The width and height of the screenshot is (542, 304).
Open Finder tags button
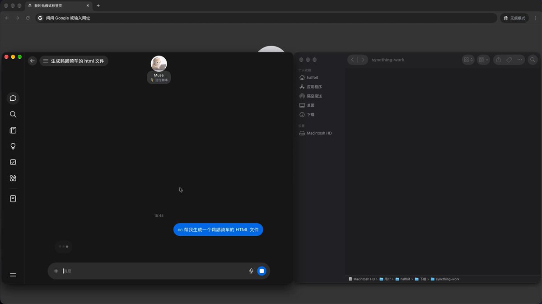[x=509, y=60]
